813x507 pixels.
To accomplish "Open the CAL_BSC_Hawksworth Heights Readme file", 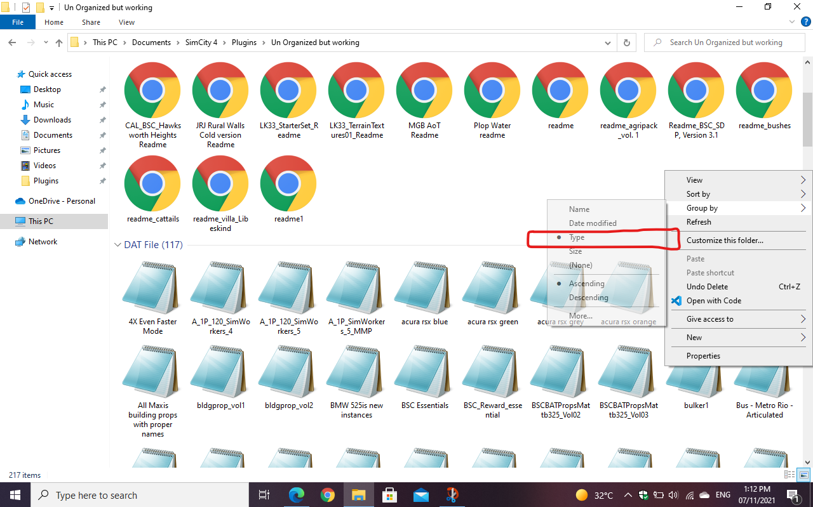I will pos(152,105).
